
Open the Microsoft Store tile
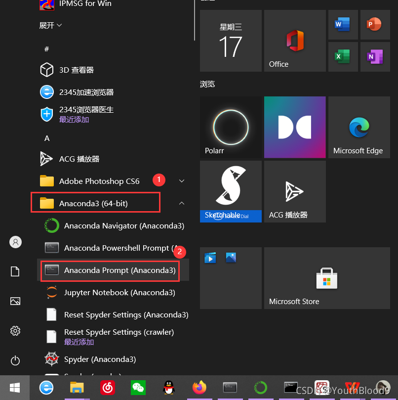pyautogui.click(x=327, y=278)
